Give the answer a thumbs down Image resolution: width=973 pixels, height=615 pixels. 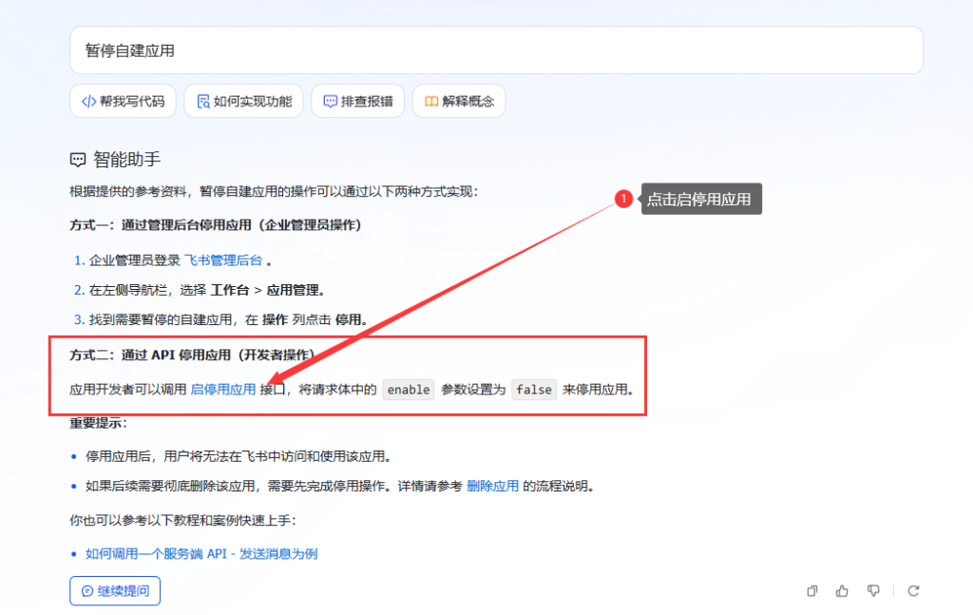(x=873, y=590)
